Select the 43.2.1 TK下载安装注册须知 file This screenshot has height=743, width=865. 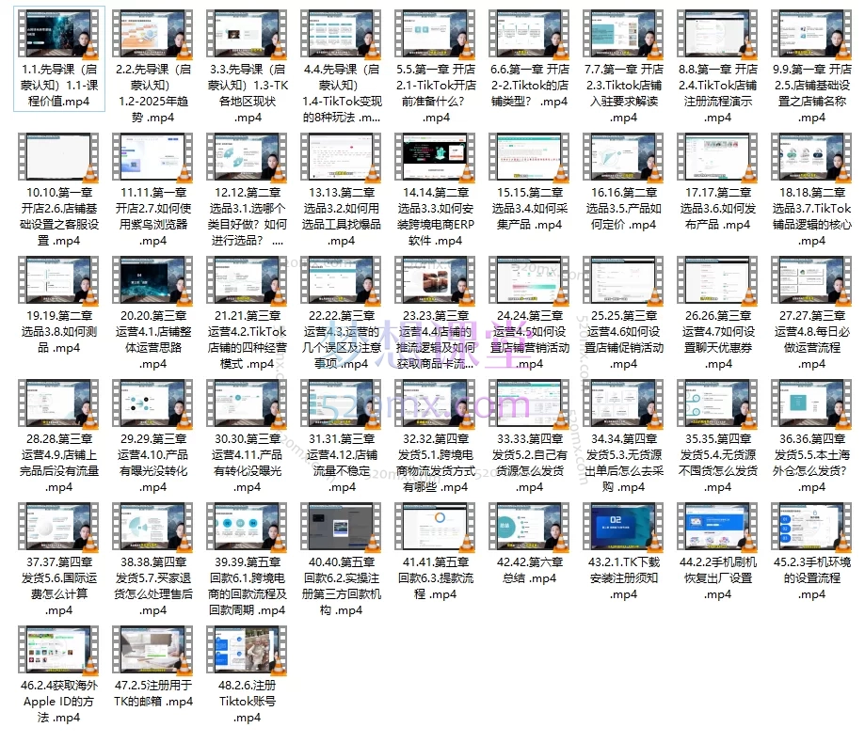click(x=623, y=528)
